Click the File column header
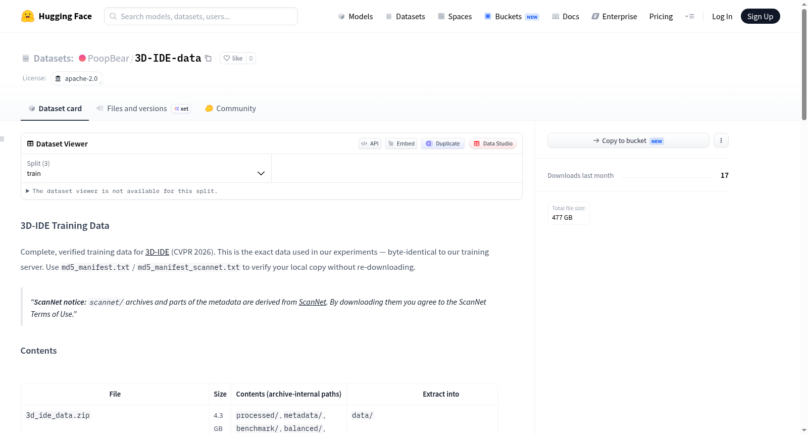Screen dimensions: 808x435 [115, 394]
